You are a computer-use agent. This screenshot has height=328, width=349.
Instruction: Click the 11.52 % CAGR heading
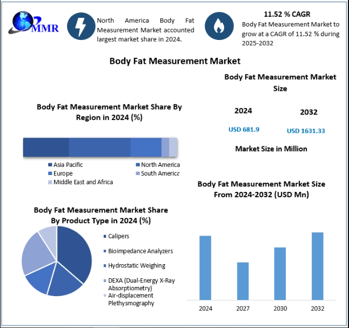pos(287,14)
